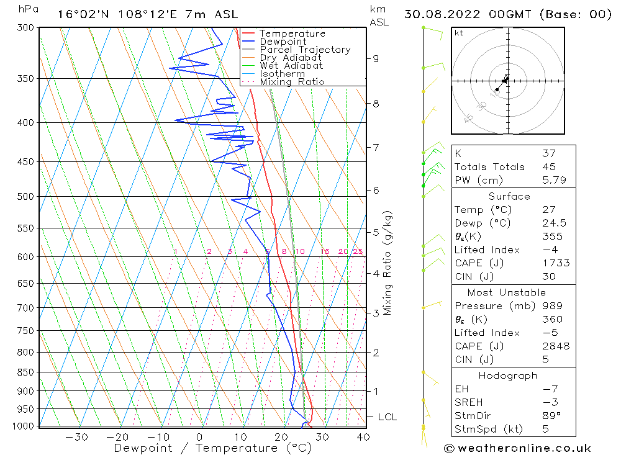Viewport: 621px width, 455px height.
Task: Click the station coordinates title '16°02'N 108°12'E 7m ASL'
Action: tap(148, 14)
